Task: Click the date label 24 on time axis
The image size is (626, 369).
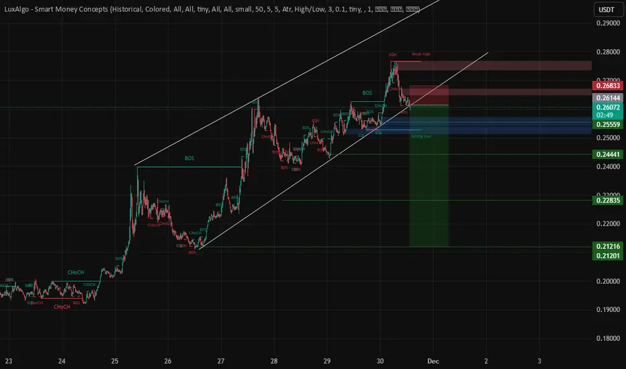Action: pos(62,361)
